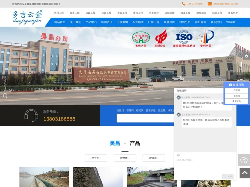Open 工程案例 menu item

[122, 22]
